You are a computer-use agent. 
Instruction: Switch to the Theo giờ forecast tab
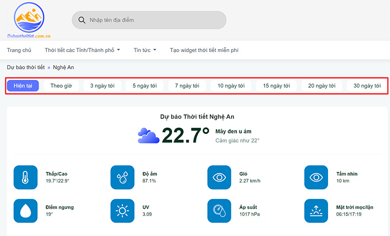61,86
